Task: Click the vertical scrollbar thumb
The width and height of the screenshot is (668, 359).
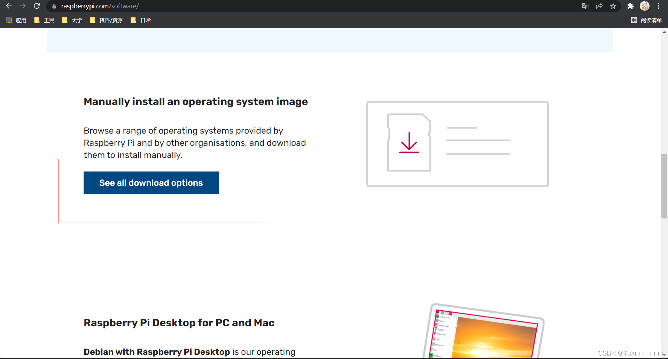Action: point(664,186)
